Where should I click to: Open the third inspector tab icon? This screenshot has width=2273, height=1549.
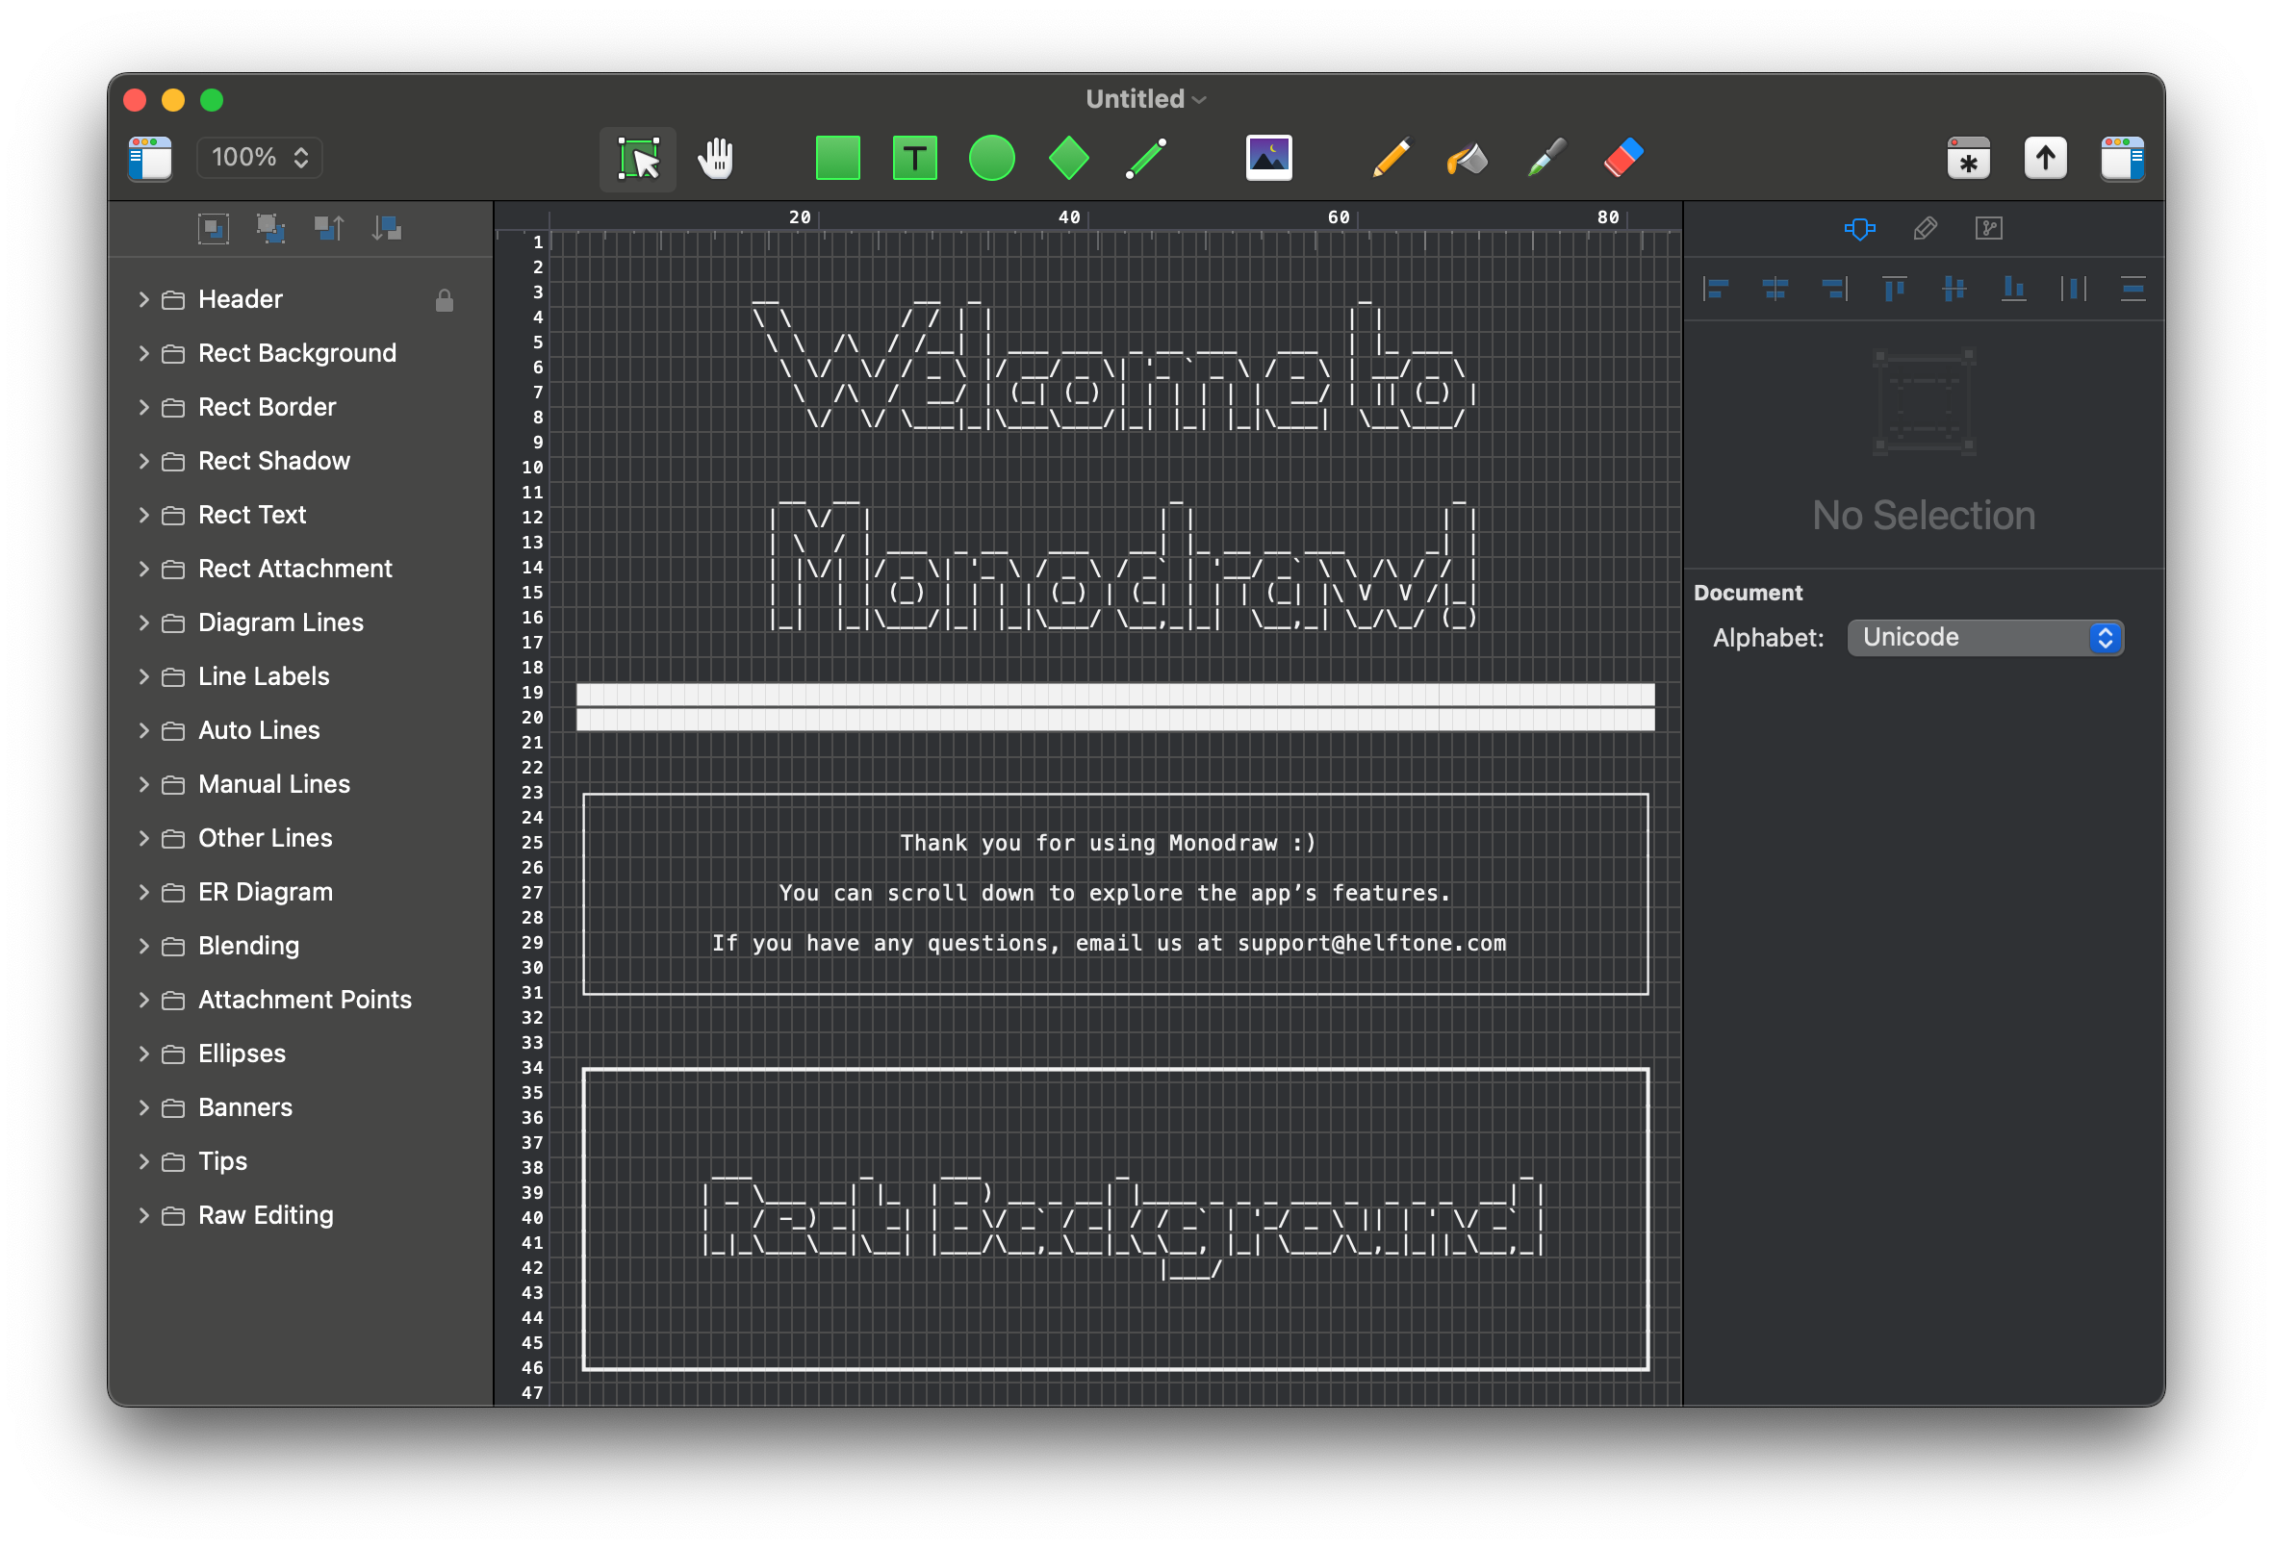[x=1988, y=229]
